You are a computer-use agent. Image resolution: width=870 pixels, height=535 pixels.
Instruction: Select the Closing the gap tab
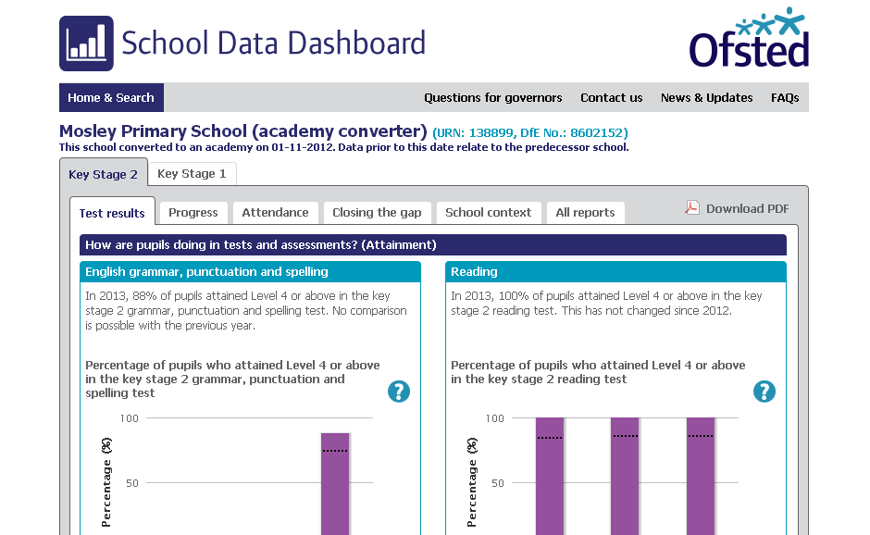click(377, 213)
